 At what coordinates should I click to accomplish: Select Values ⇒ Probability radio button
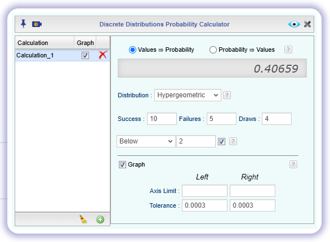[132, 50]
